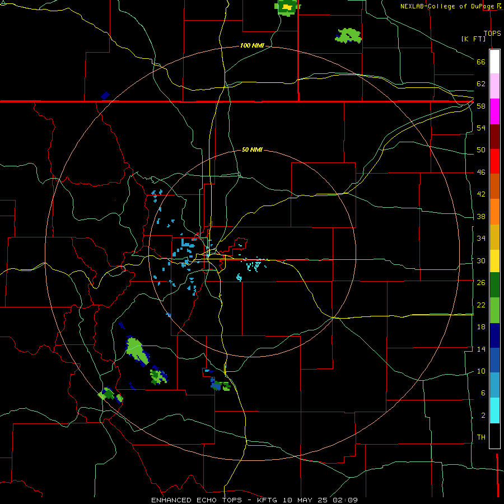504x504 pixels.
Task: Select the "50" scale value
Action: (481, 150)
